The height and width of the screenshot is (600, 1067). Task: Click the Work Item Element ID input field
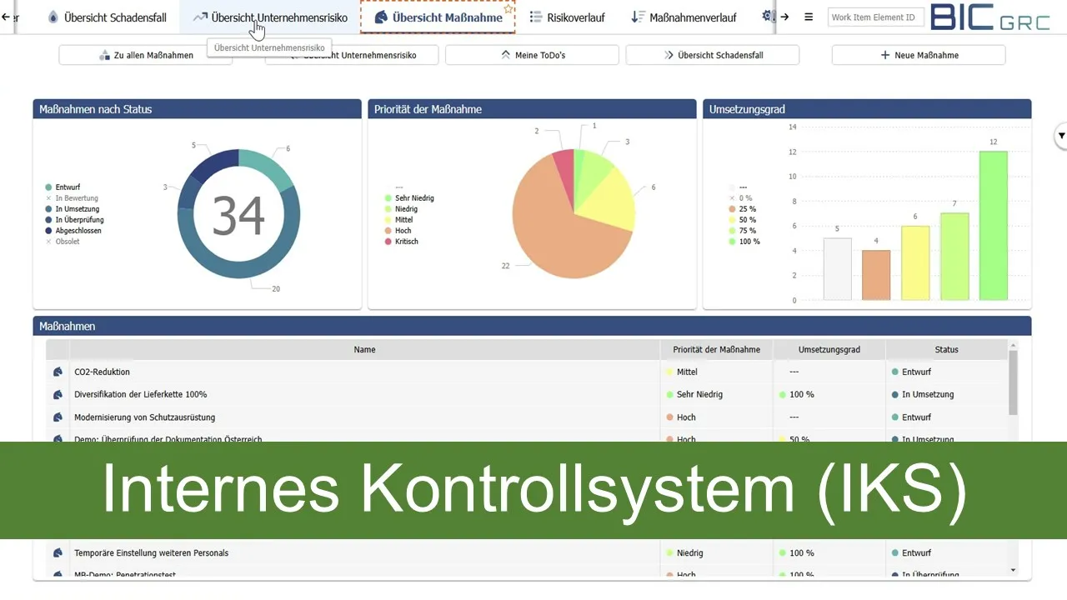pyautogui.click(x=875, y=16)
